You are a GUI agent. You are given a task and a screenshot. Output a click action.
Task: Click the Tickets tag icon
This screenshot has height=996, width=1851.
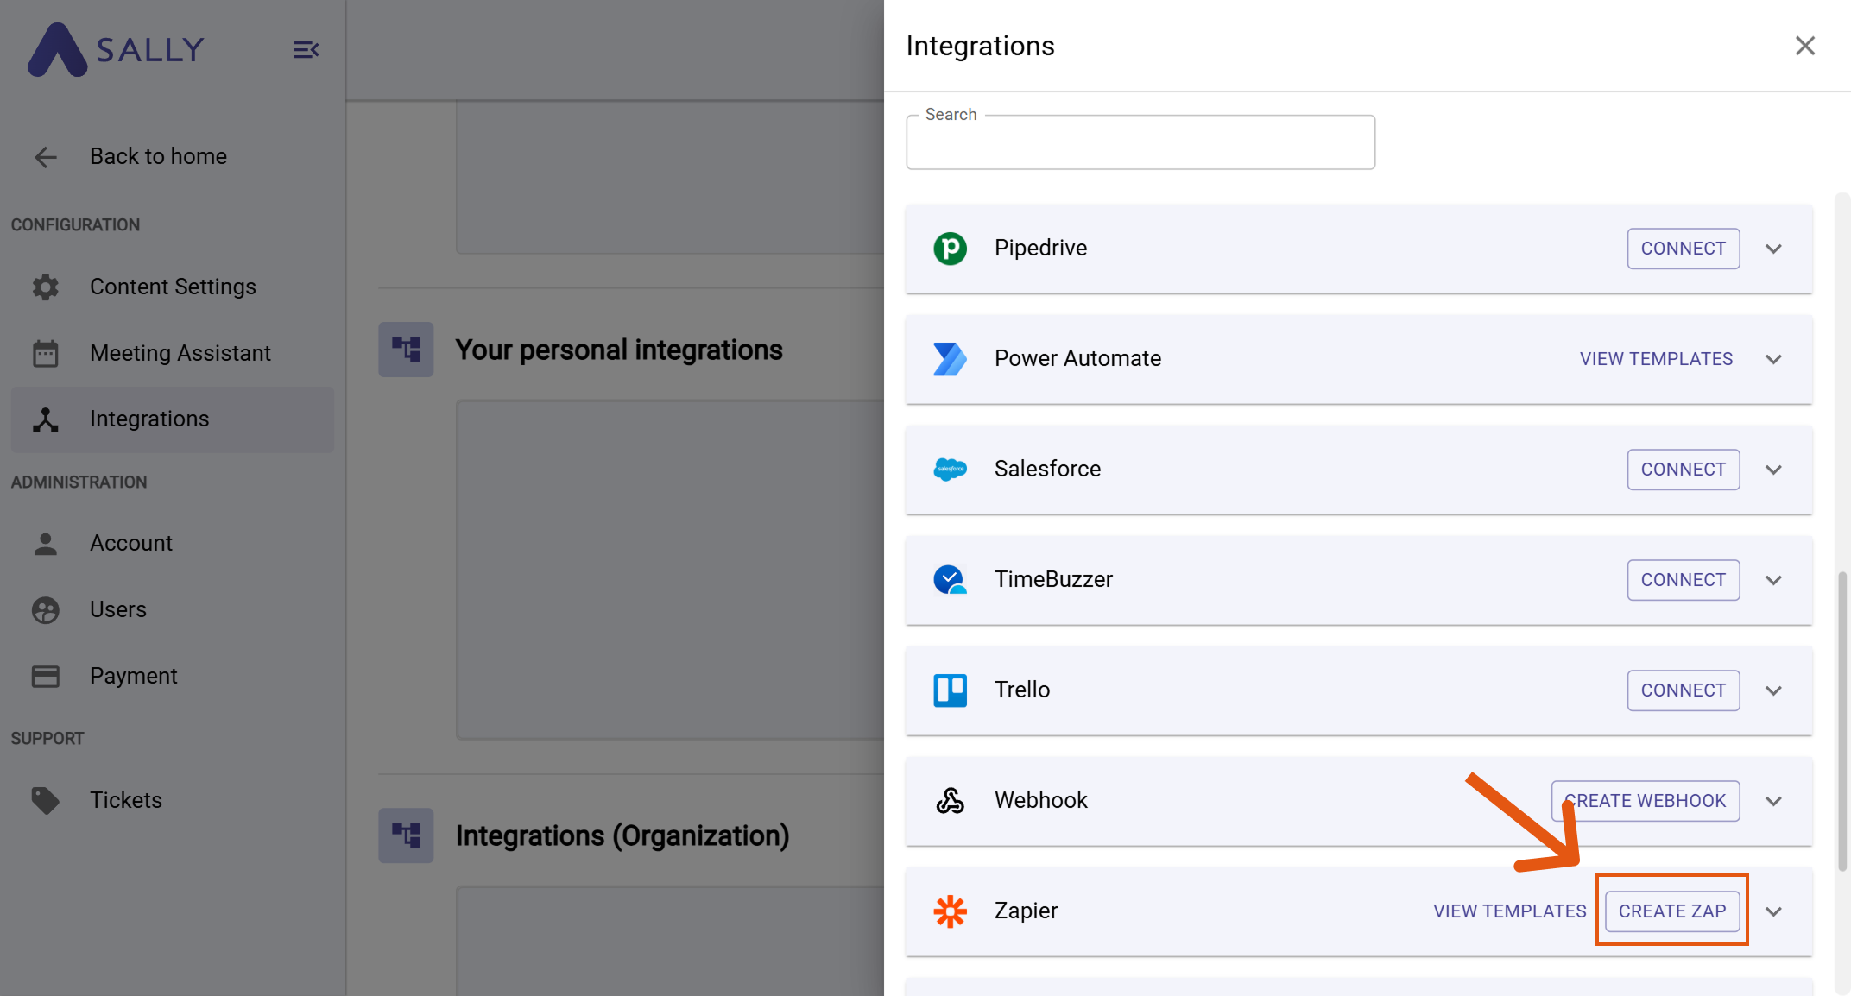(46, 800)
